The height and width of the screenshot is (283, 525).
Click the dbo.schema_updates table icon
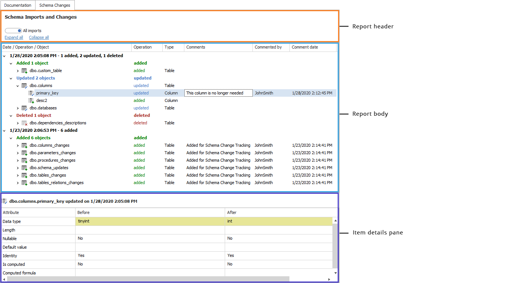(x=24, y=168)
